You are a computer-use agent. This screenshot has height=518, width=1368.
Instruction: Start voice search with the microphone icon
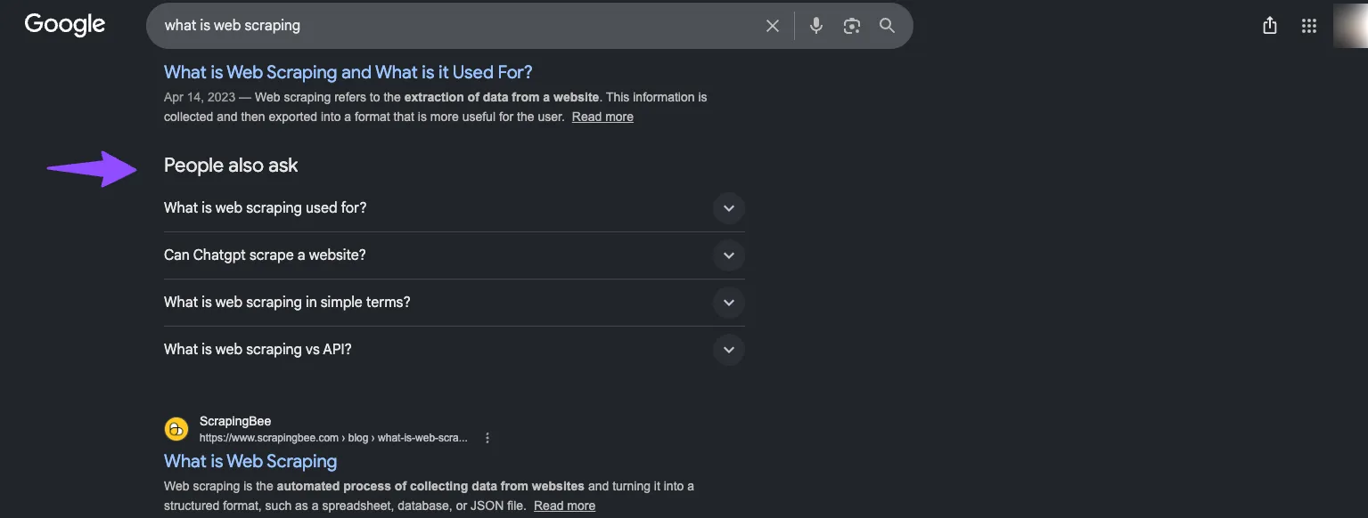pyautogui.click(x=815, y=26)
